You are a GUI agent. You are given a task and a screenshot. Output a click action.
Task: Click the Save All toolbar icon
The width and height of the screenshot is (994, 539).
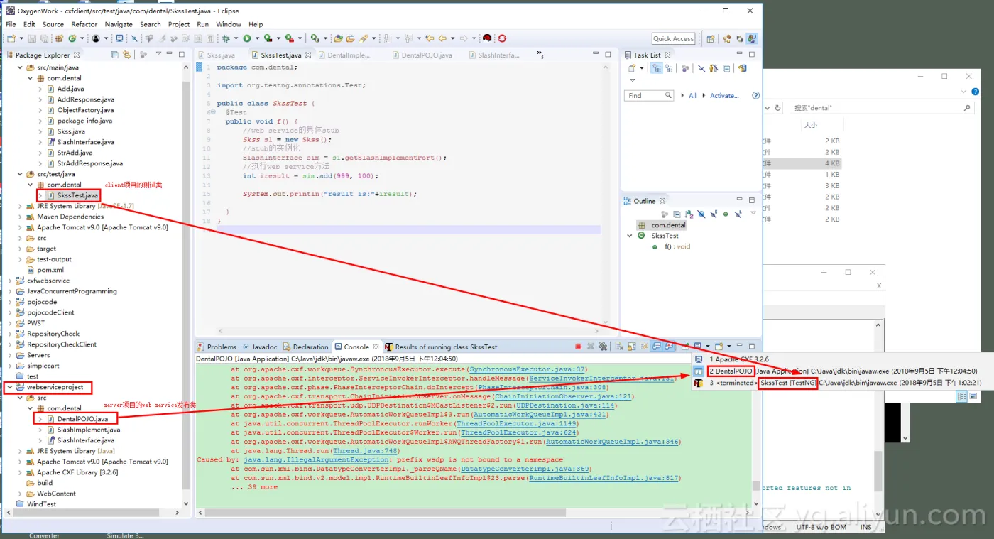(44, 38)
